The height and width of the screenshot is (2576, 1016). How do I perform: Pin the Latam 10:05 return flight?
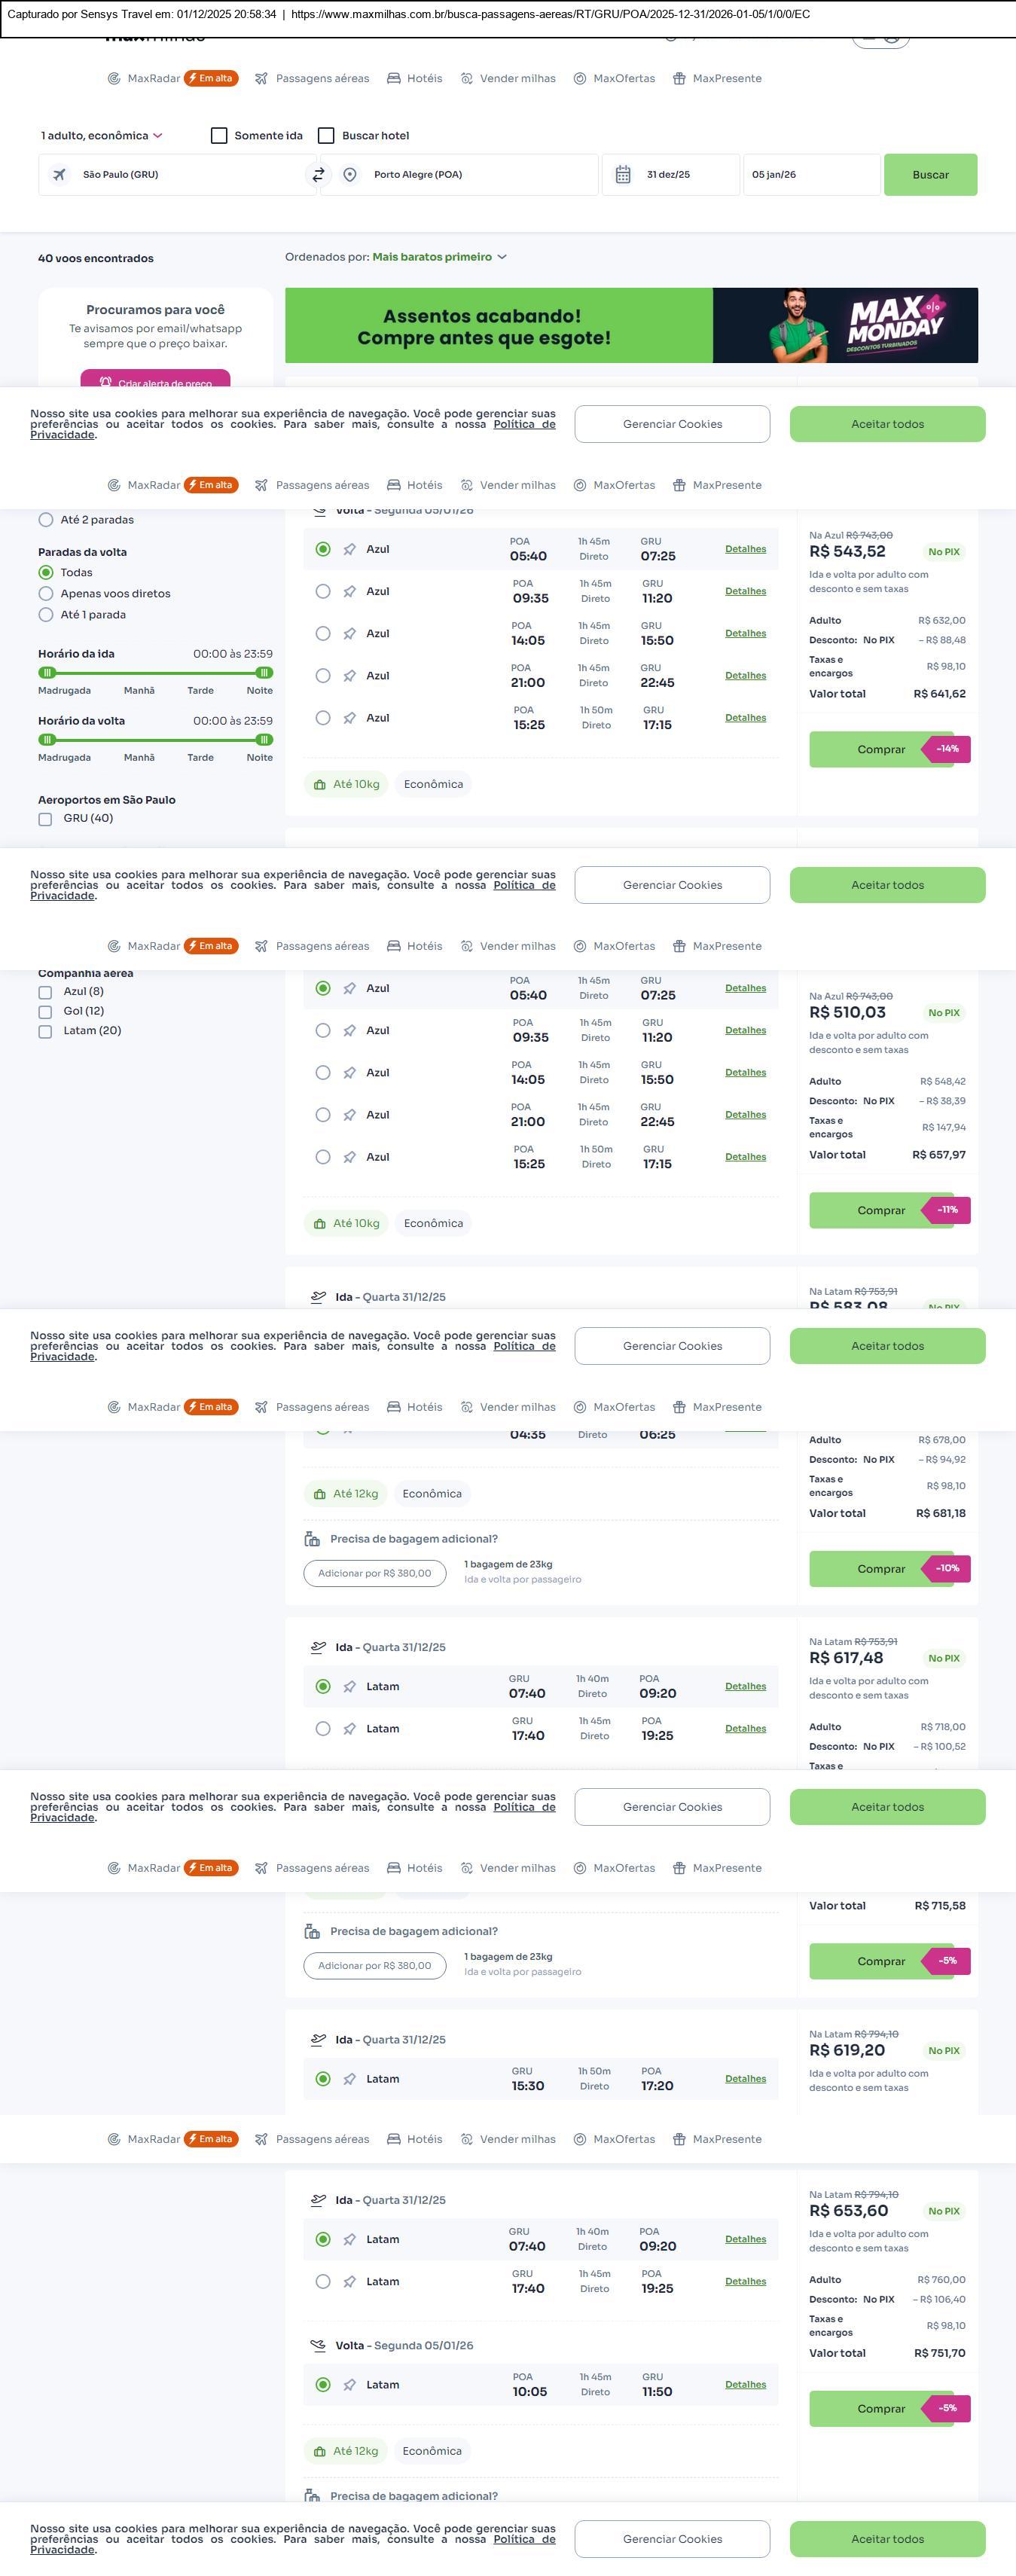[350, 2385]
